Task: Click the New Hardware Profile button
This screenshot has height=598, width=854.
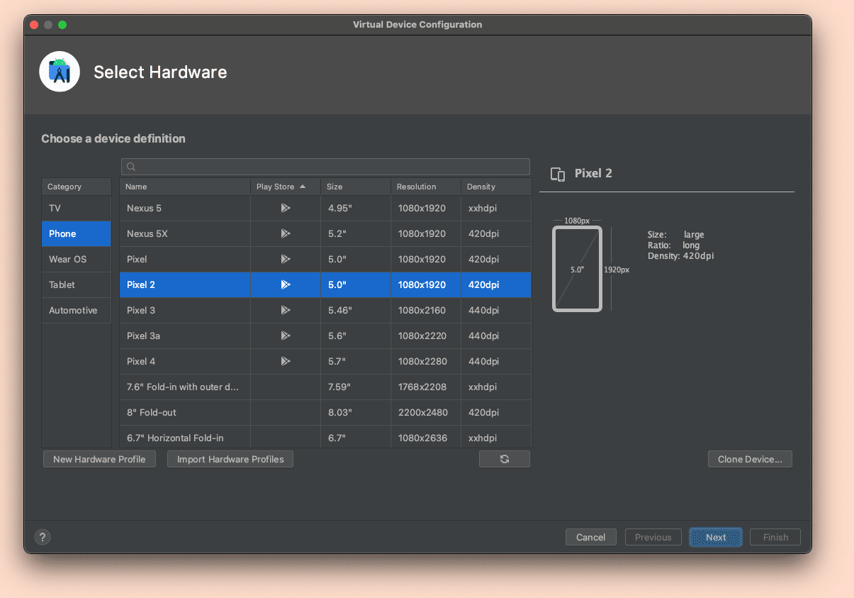Action: tap(99, 458)
